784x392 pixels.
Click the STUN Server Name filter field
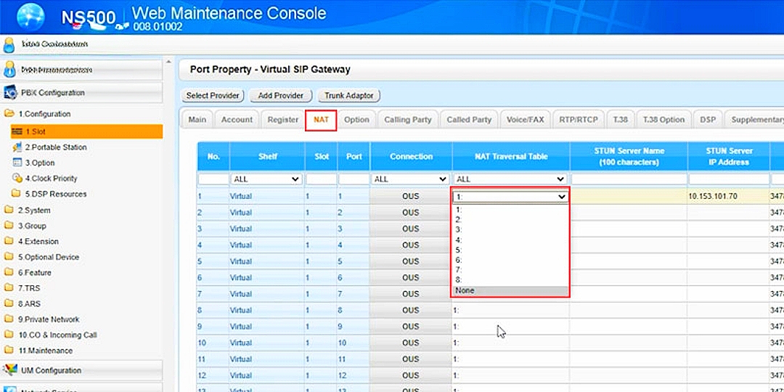coord(628,179)
